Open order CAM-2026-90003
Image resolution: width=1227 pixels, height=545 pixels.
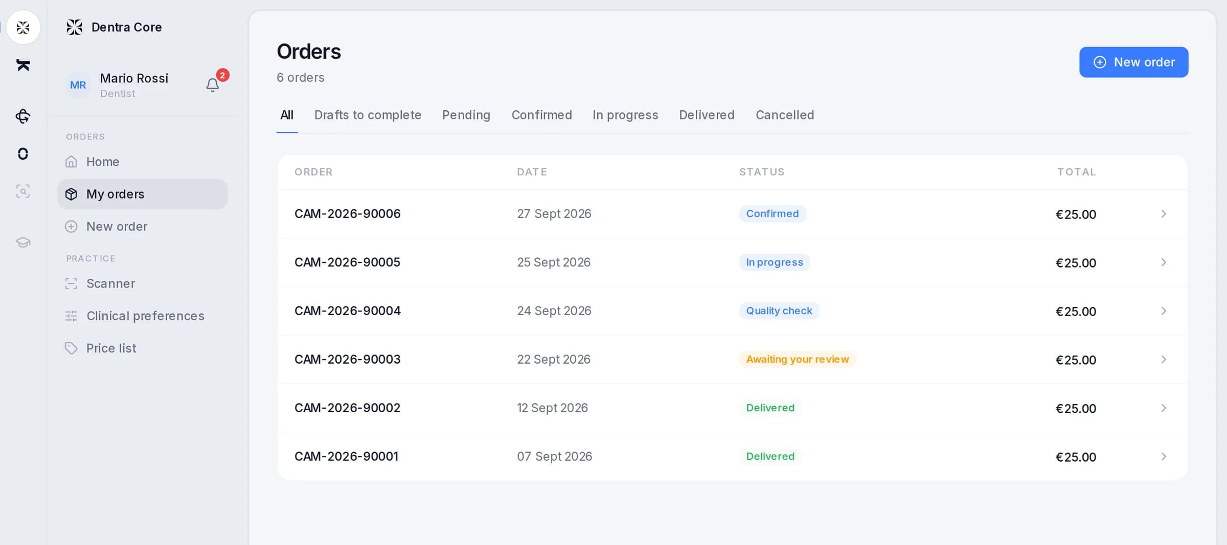click(732, 360)
